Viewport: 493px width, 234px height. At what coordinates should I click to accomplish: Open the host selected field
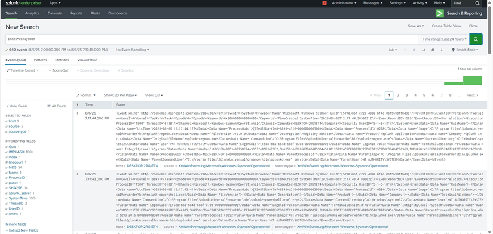13,121
